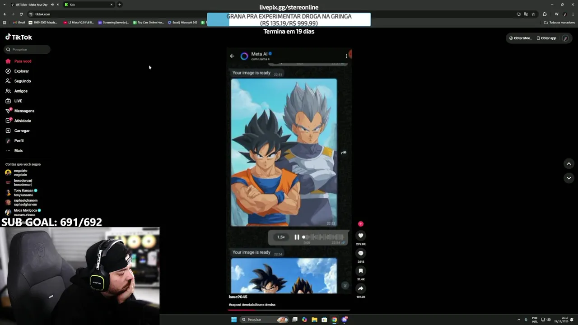Open the browser extensions menu
Image resolution: width=578 pixels, height=325 pixels.
pos(545,14)
